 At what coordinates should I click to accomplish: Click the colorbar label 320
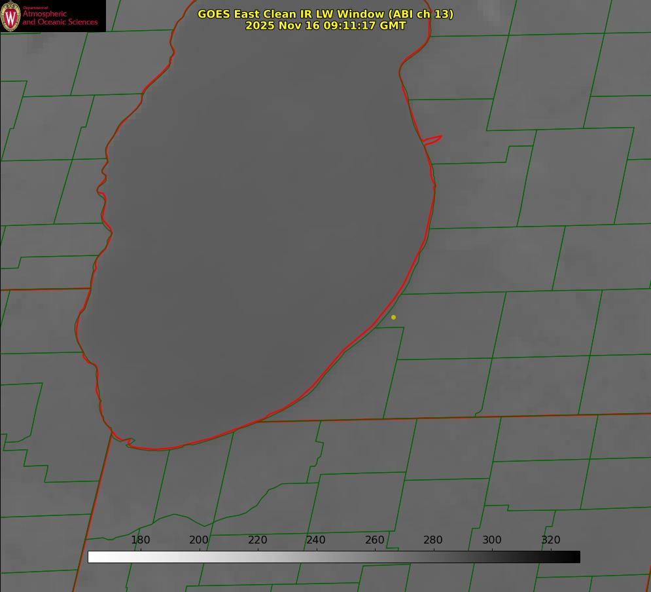coord(551,540)
